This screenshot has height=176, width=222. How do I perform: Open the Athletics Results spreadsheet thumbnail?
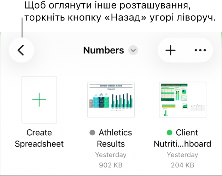[111, 100]
